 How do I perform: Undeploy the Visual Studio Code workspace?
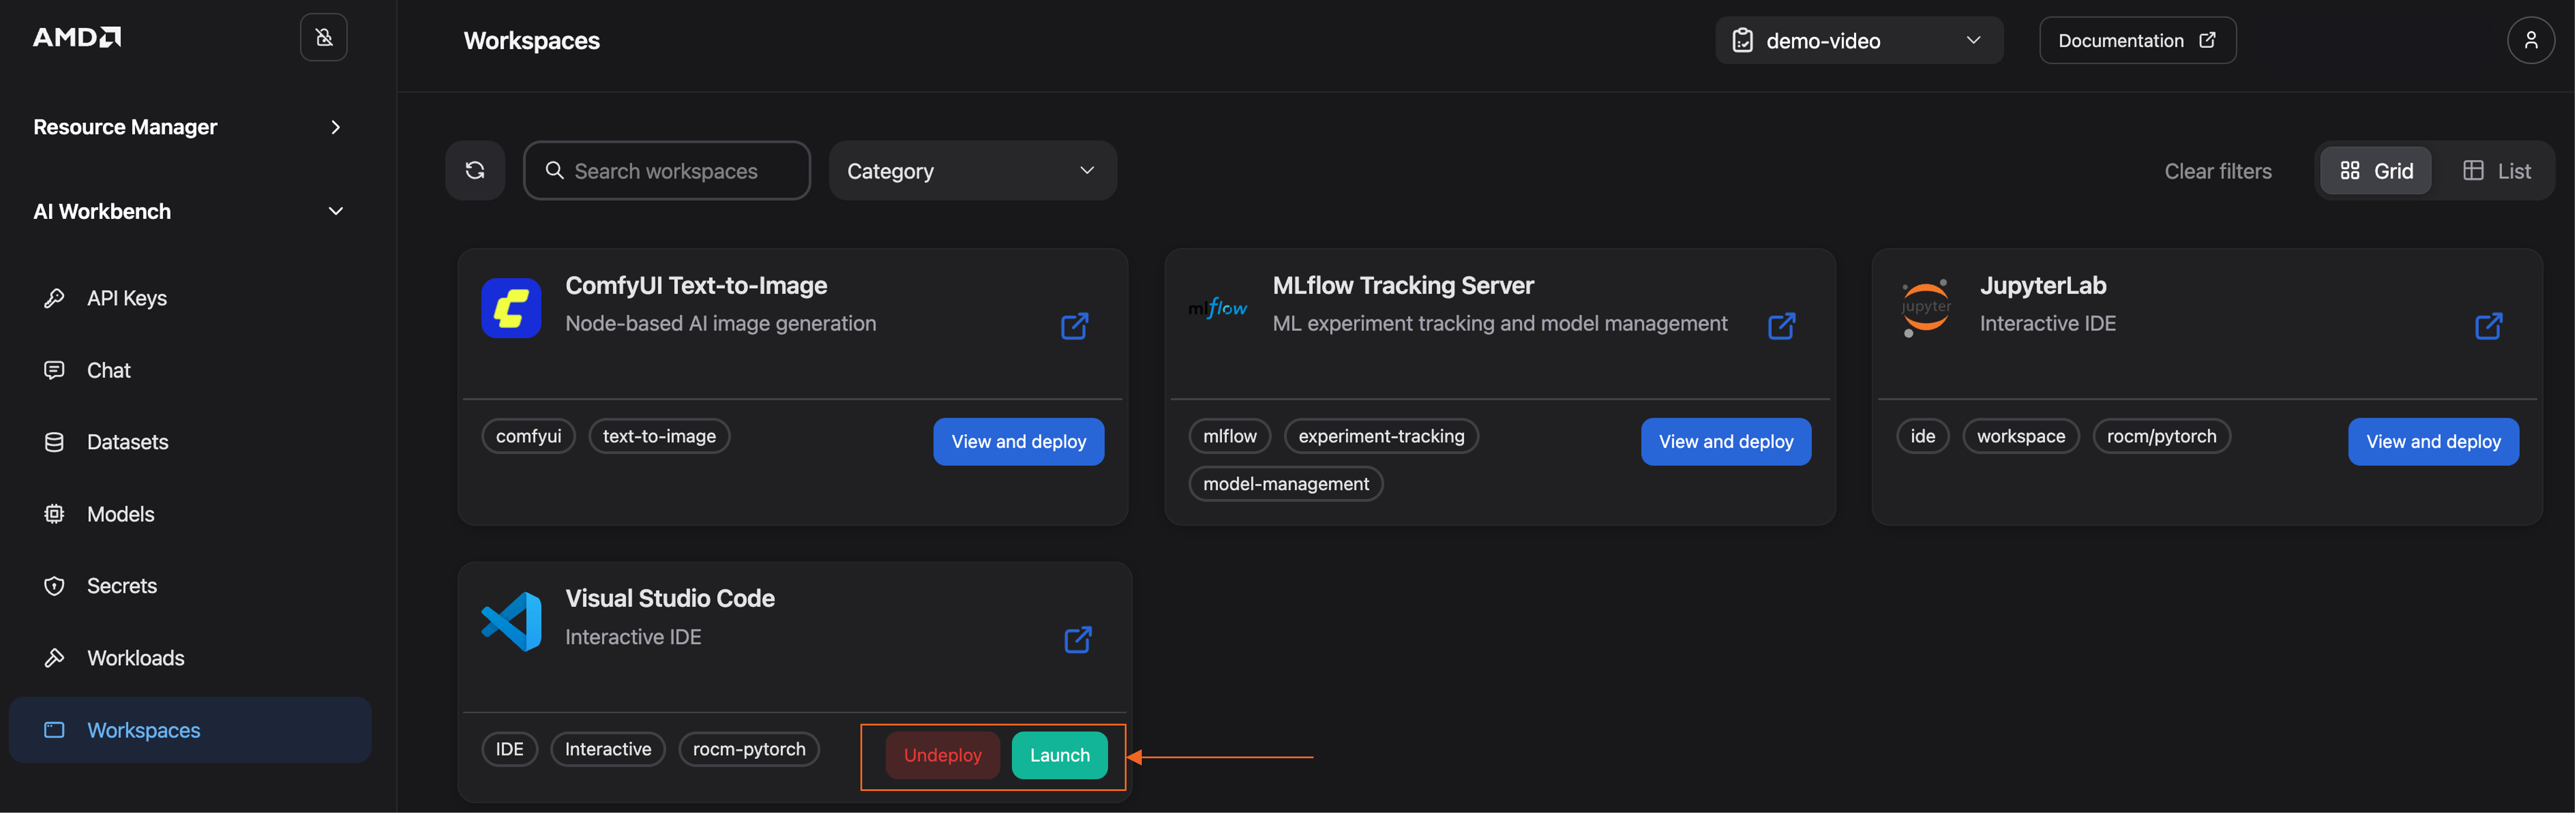pos(942,756)
